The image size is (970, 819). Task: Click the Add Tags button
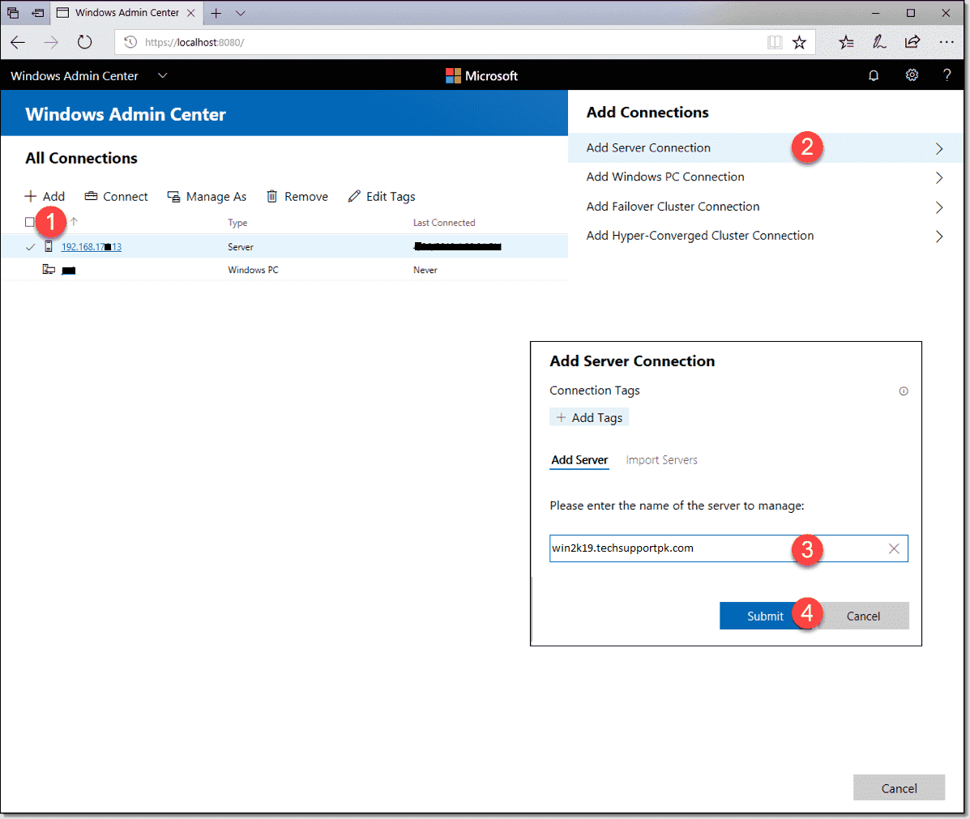(589, 417)
